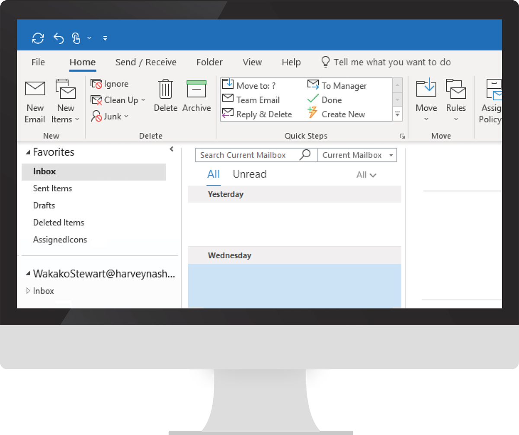Click the Delete trash can icon
519x435 pixels.
(x=166, y=89)
